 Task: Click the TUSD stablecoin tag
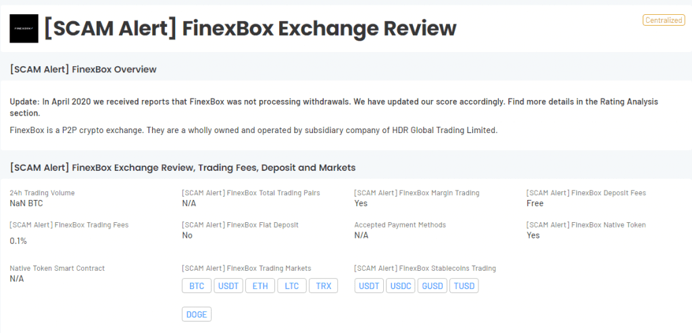[464, 286]
